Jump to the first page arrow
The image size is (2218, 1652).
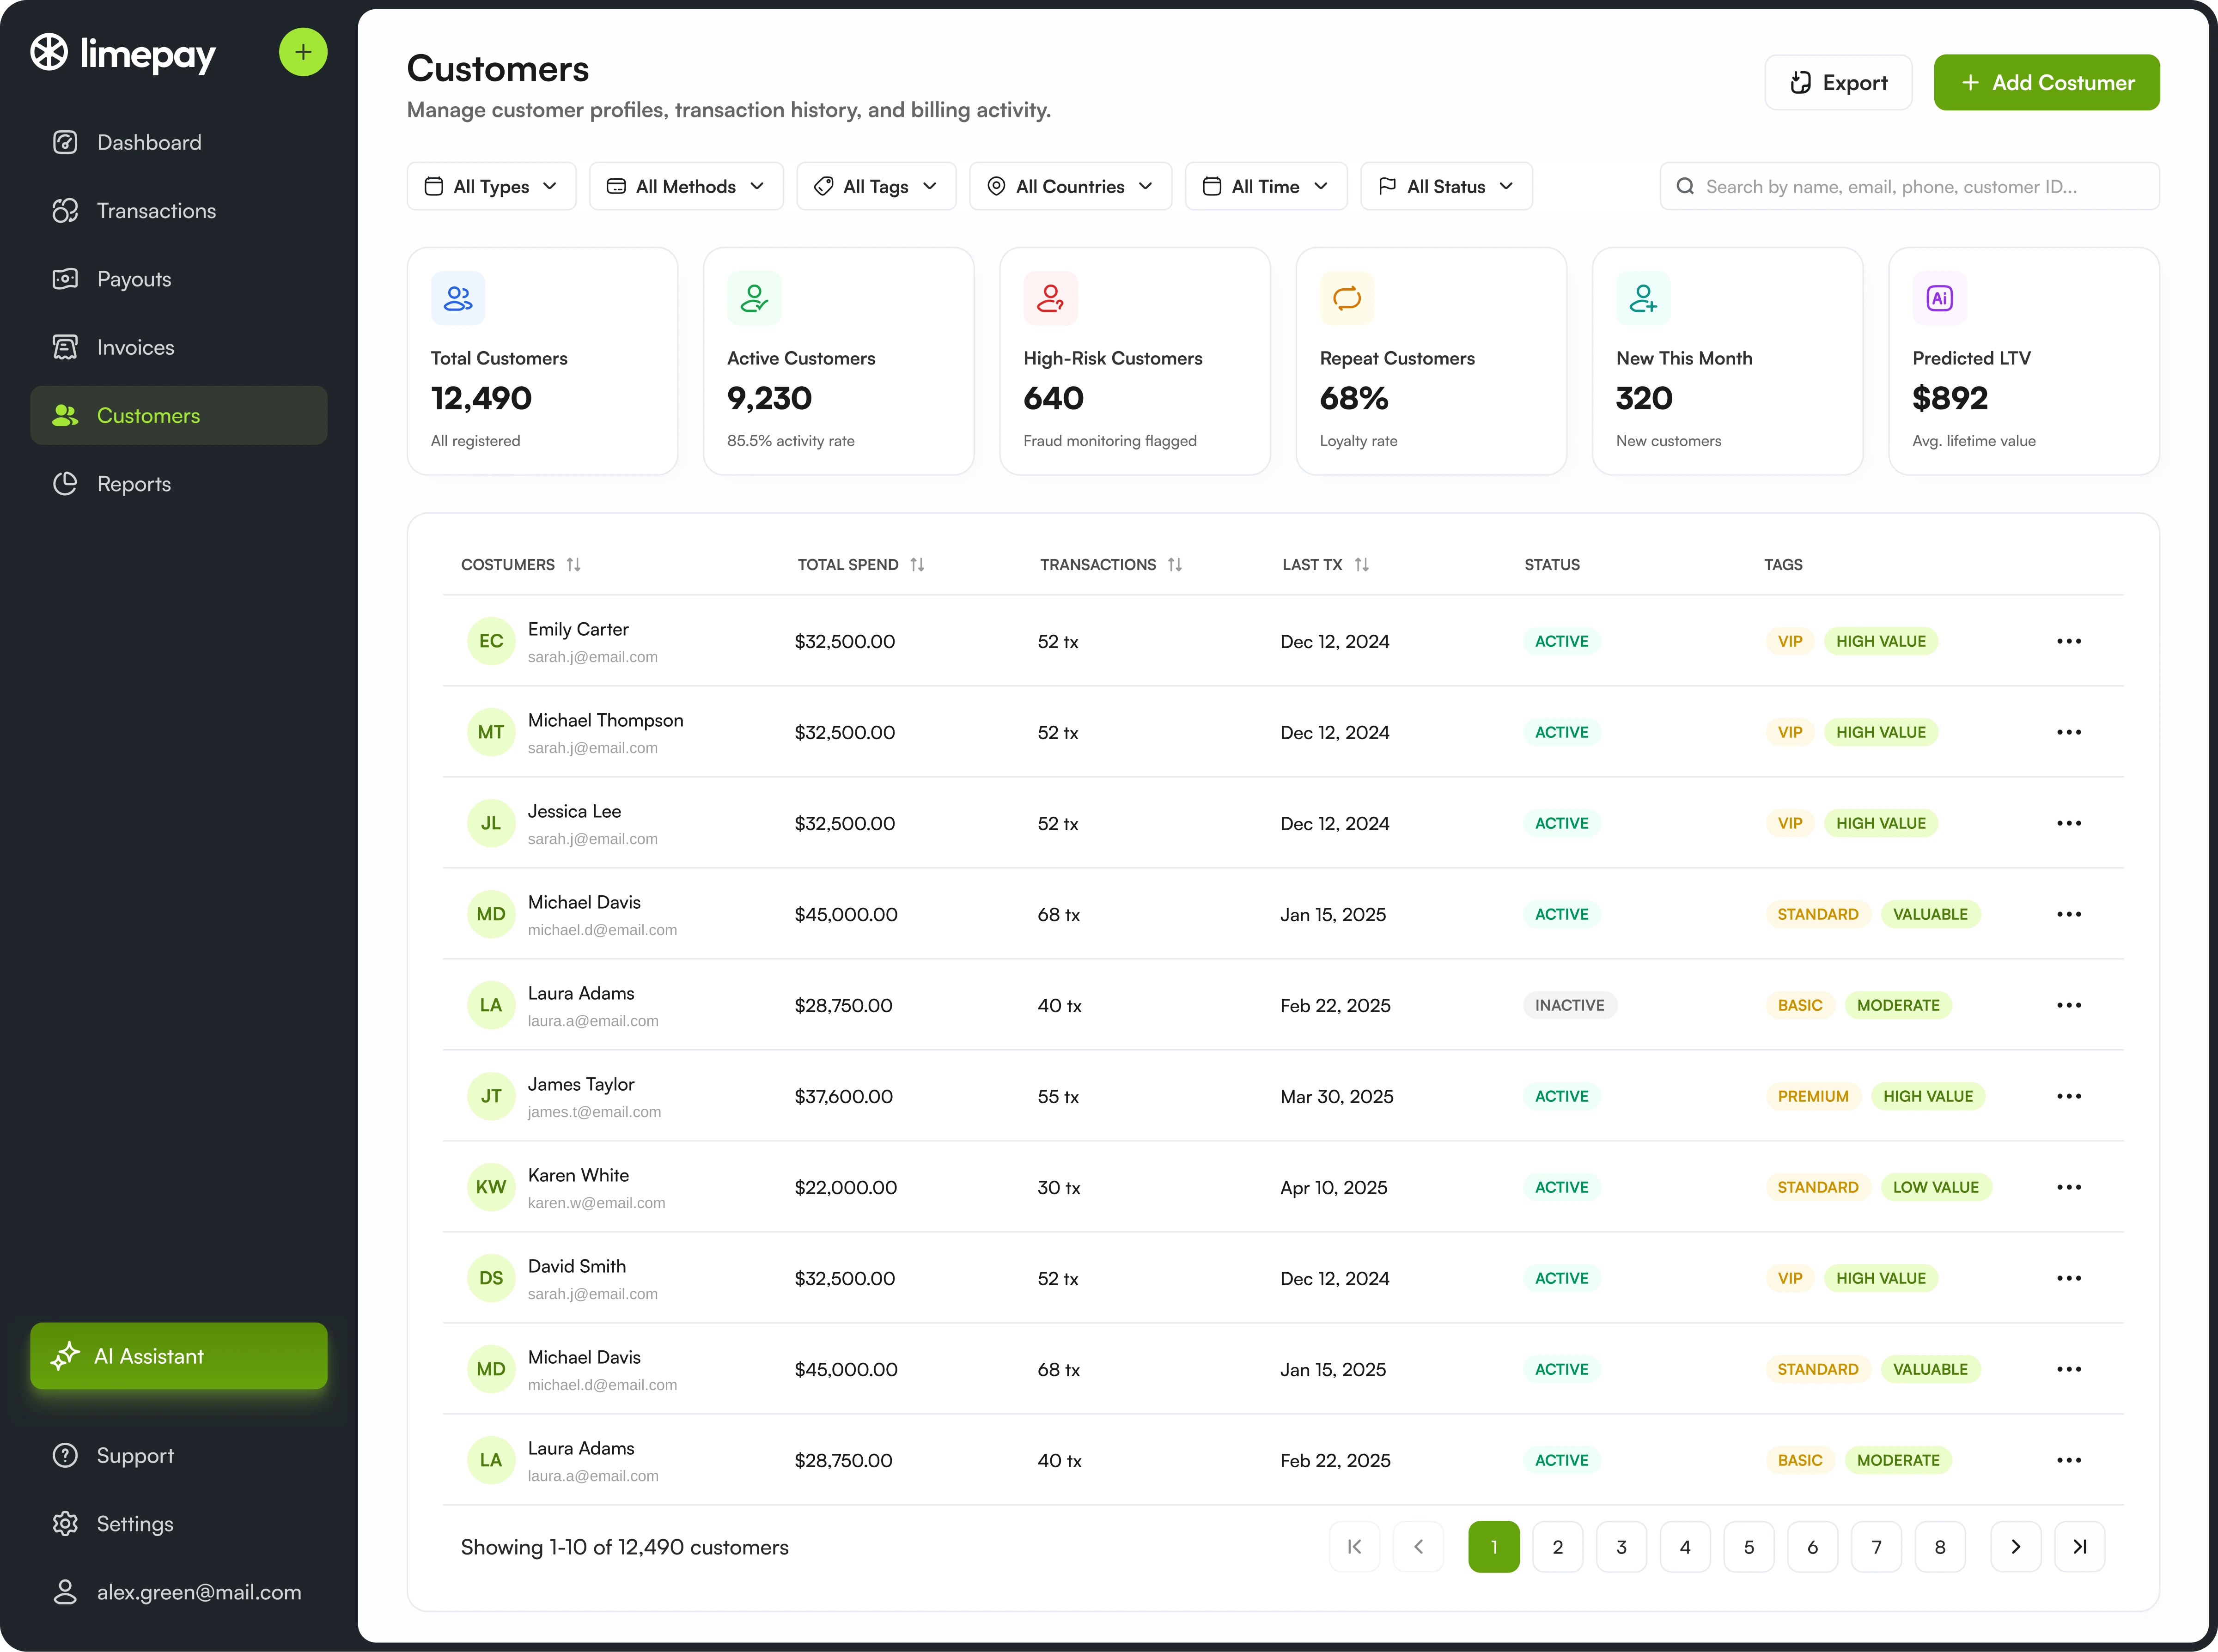pyautogui.click(x=1355, y=1547)
